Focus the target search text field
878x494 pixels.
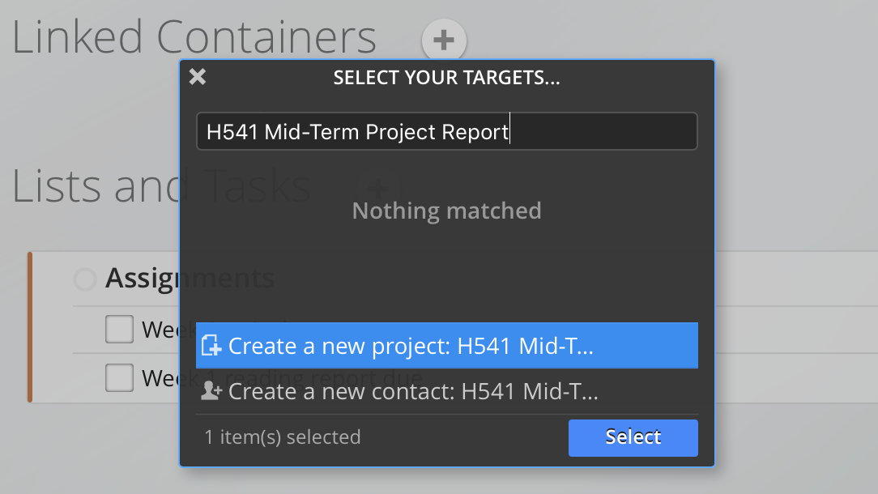(x=447, y=132)
